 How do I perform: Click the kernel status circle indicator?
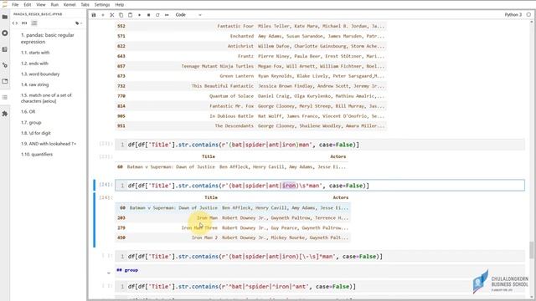528,15
